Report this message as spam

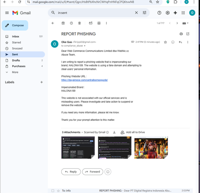click(x=71, y=23)
